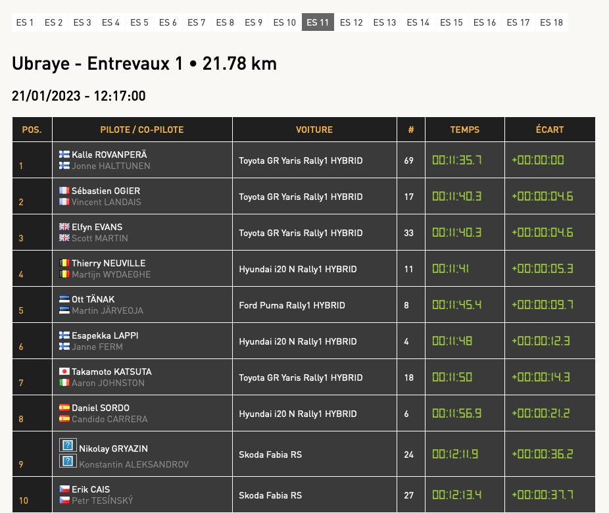Click the PILOTE / CO-PILOTE column header
Image resolution: width=609 pixels, height=513 pixels.
coord(142,130)
